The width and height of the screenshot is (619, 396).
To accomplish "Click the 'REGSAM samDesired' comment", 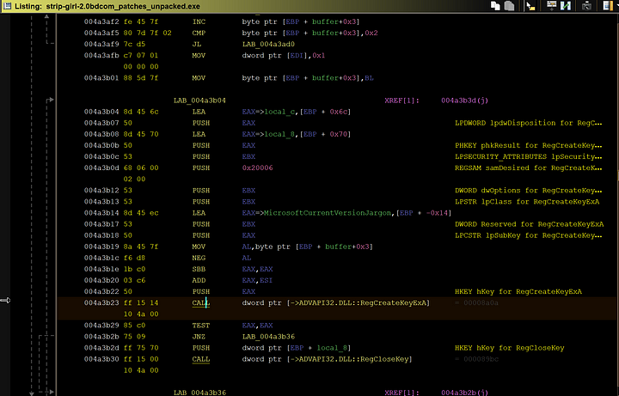I will click(529, 168).
